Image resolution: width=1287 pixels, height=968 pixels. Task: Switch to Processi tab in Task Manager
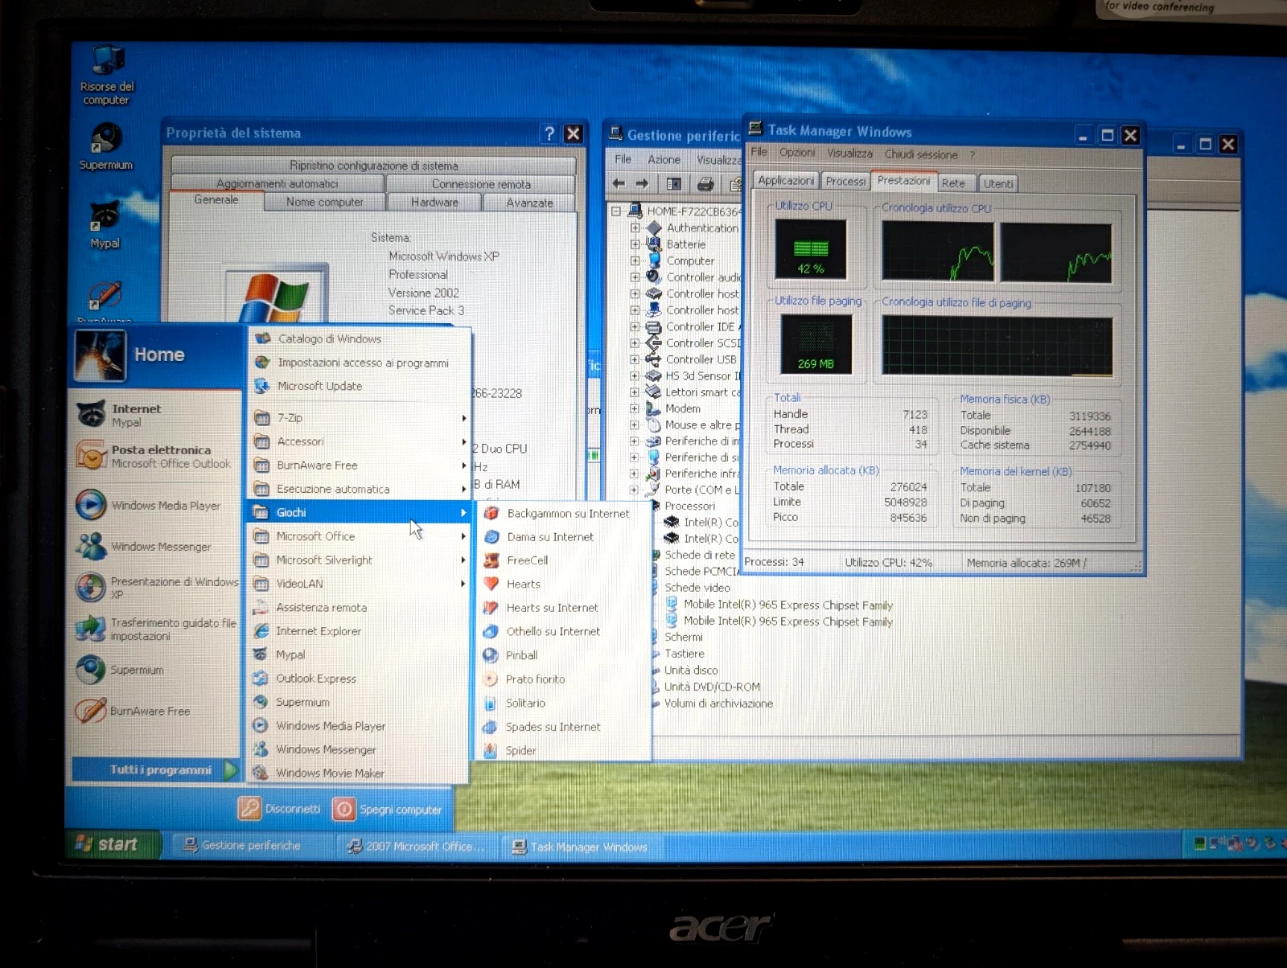click(845, 182)
